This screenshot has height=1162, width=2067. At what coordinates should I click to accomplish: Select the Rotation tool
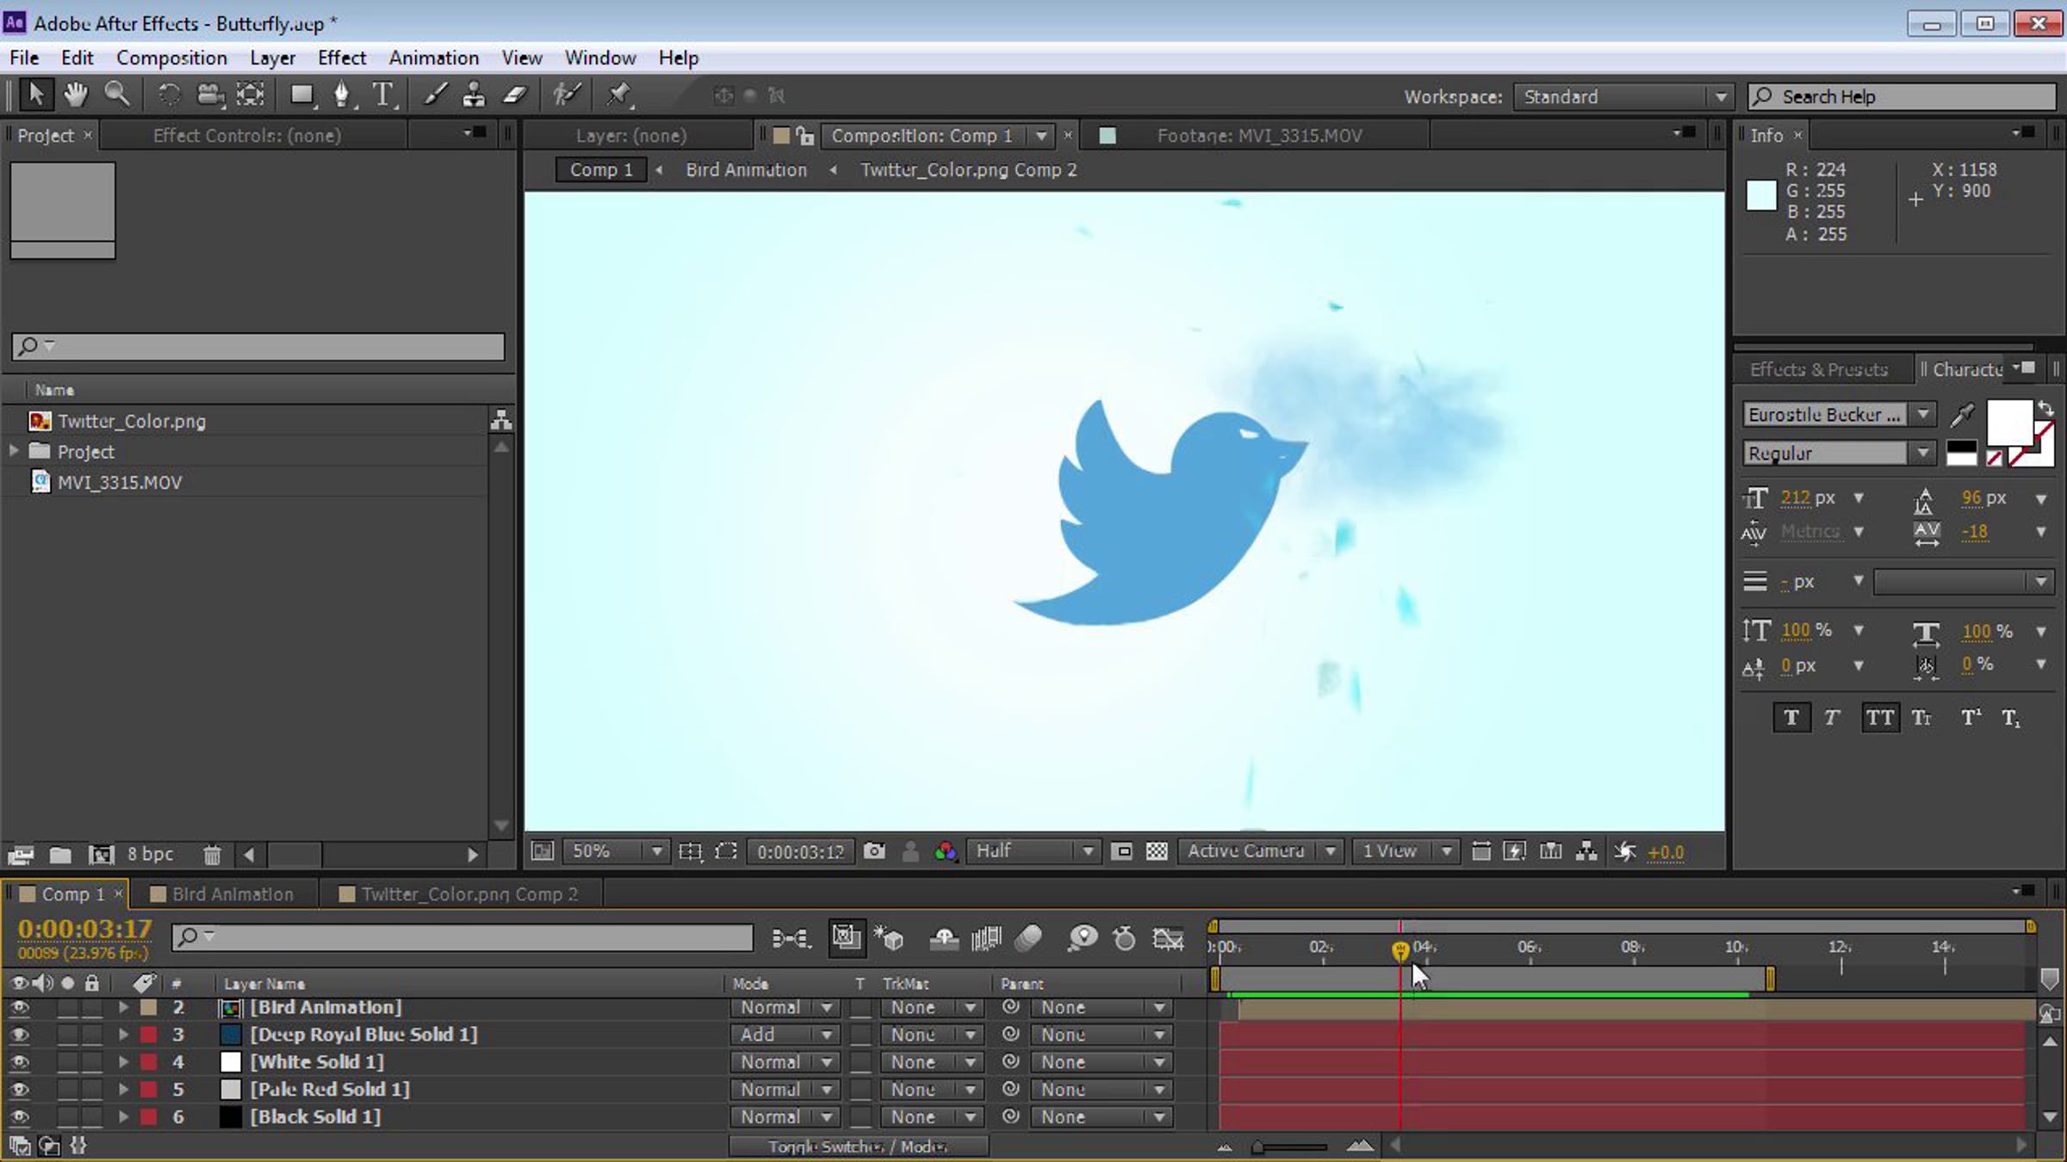tap(169, 95)
